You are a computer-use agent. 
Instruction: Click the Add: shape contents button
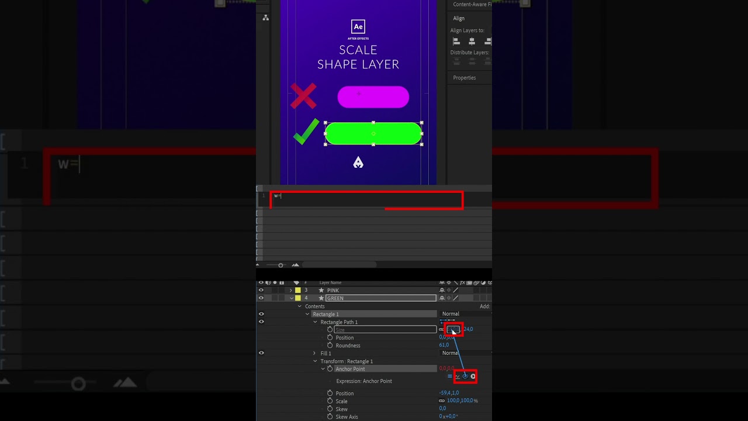[484, 306]
